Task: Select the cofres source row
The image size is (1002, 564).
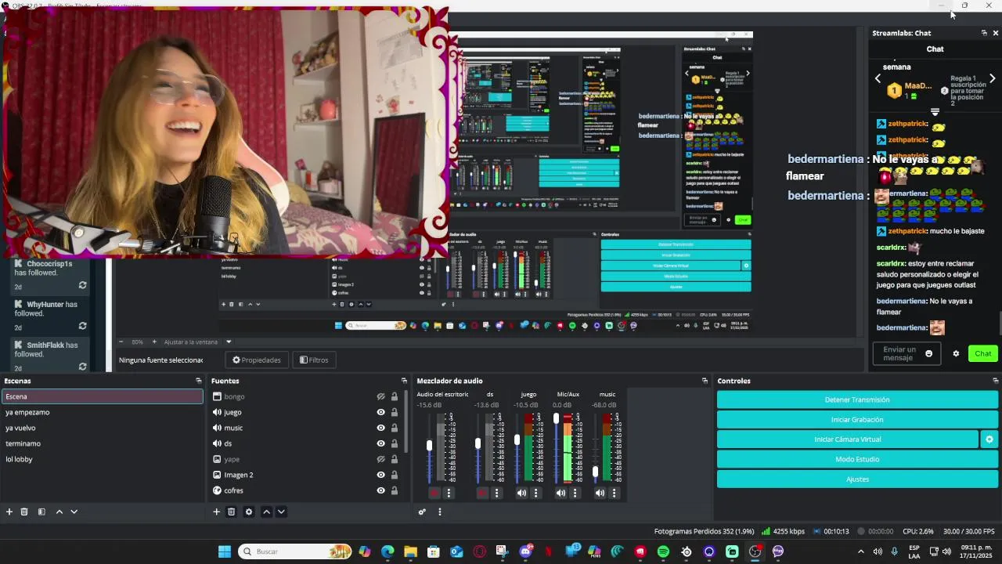Action: pyautogui.click(x=305, y=490)
